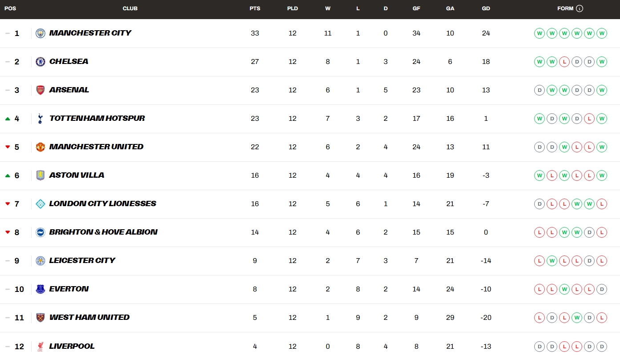This screenshot has width=620, height=355.
Task: Click Everton's grey D form badge
Action: click(602, 289)
